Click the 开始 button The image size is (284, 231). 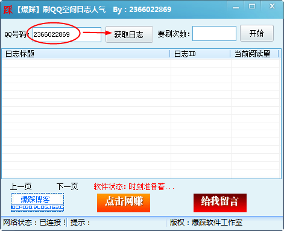tap(257, 33)
